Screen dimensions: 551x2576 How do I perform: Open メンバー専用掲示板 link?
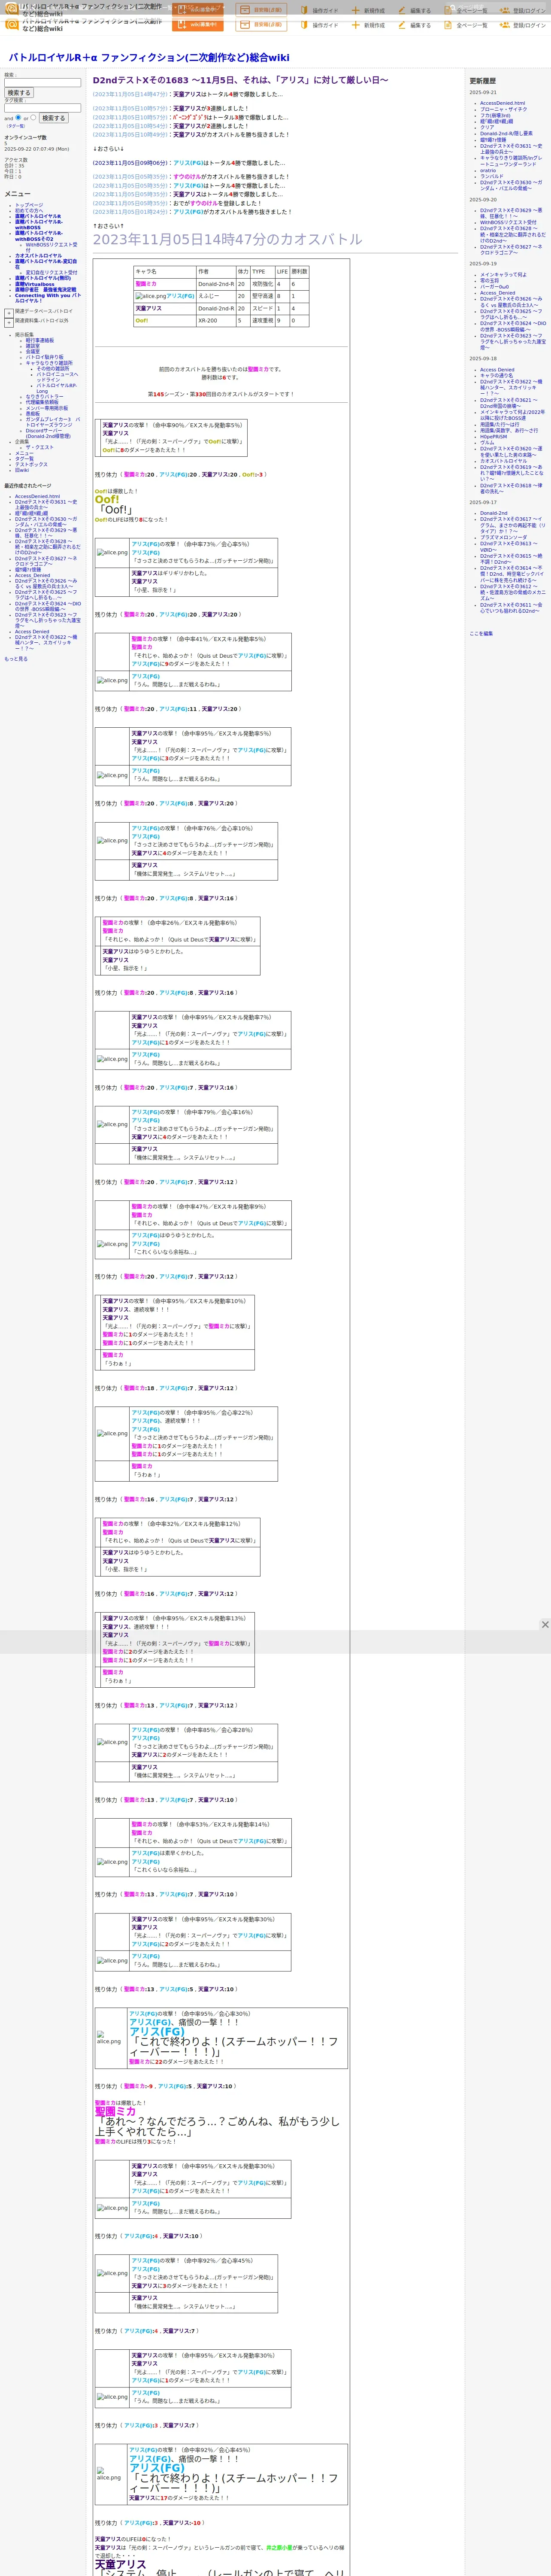(47, 408)
